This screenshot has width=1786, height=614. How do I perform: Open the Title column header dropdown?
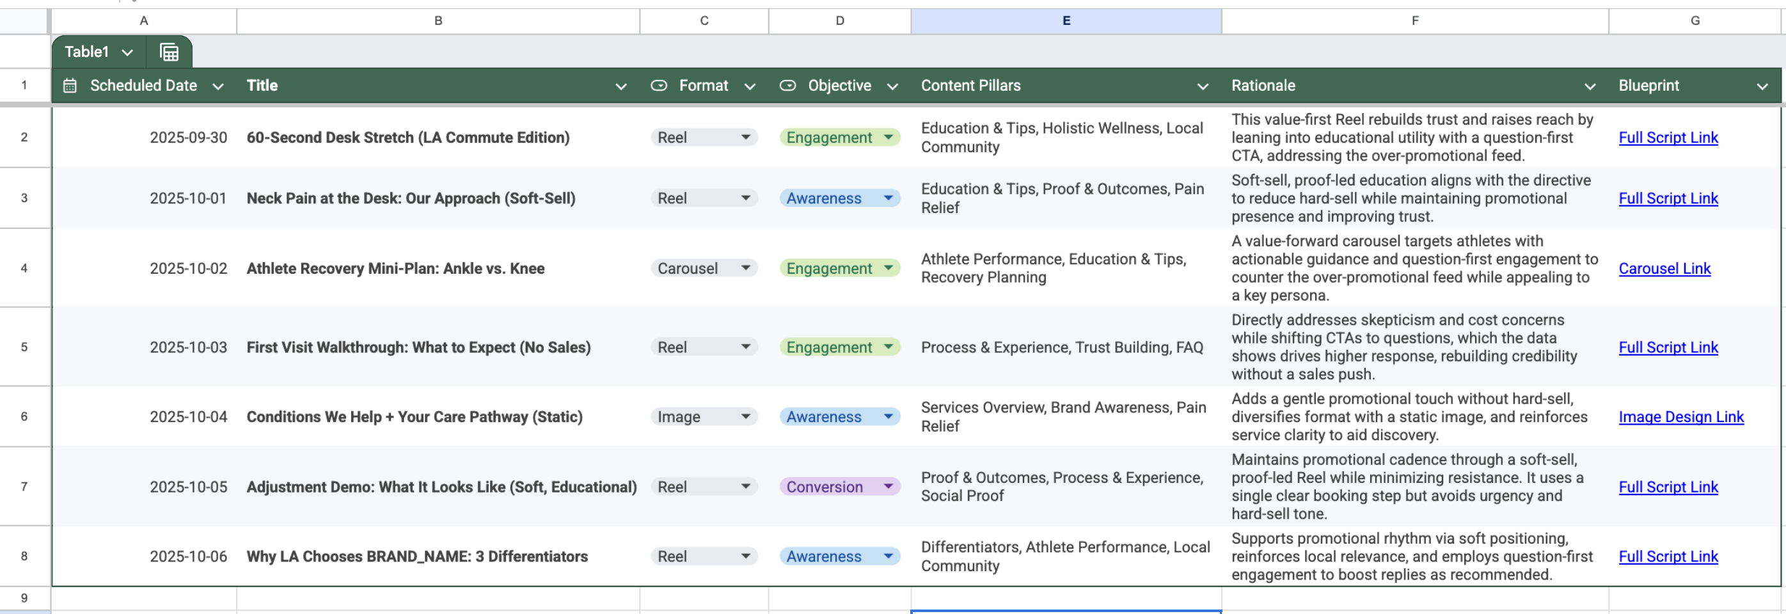click(x=620, y=86)
